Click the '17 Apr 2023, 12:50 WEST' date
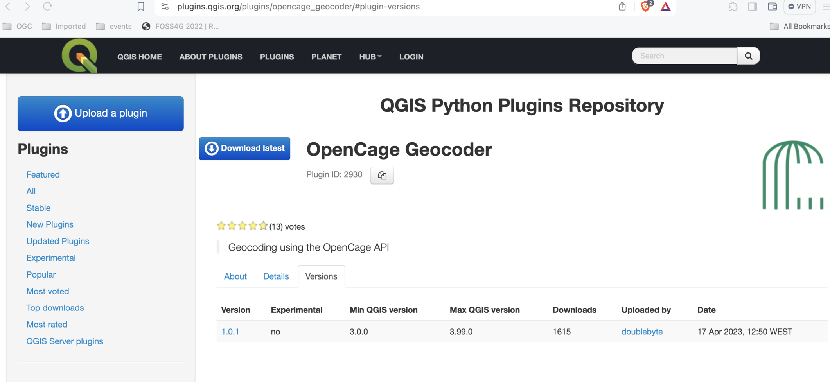Image resolution: width=830 pixels, height=382 pixels. [x=745, y=332]
